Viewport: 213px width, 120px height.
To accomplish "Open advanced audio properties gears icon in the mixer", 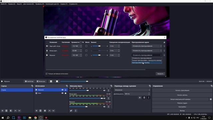I will [71, 111].
